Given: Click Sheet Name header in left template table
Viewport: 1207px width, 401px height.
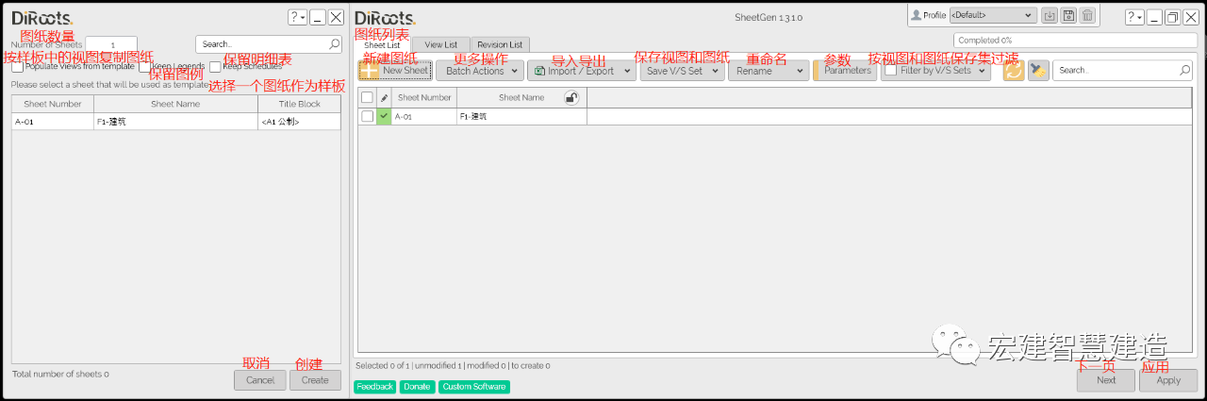Looking at the screenshot, I should [x=175, y=104].
